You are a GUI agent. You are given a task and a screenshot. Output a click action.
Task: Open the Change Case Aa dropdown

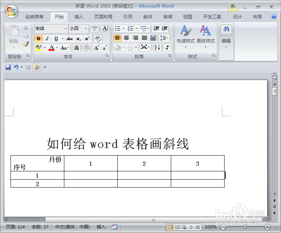(x=65, y=48)
